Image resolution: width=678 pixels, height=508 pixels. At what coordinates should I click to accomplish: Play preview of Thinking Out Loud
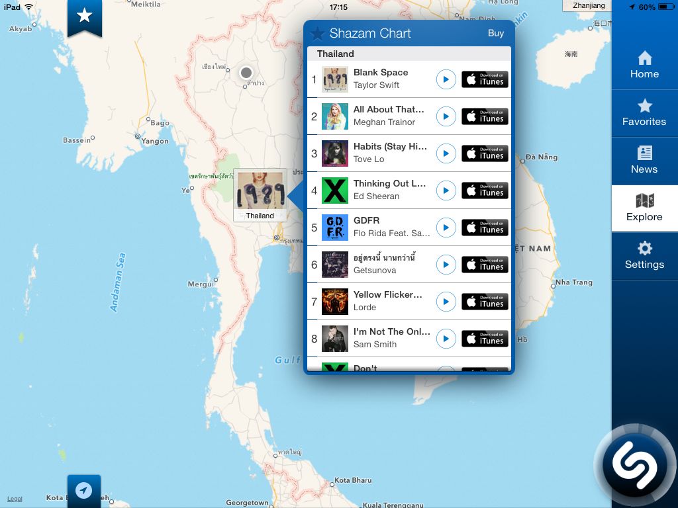(446, 190)
